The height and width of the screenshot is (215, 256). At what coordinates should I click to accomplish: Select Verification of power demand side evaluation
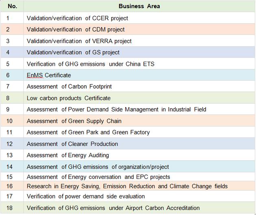[x=85, y=196]
